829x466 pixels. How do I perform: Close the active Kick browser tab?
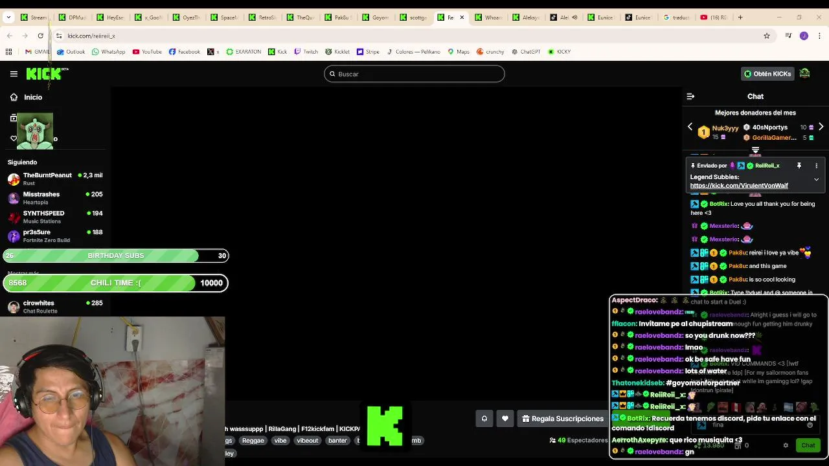coord(462,17)
